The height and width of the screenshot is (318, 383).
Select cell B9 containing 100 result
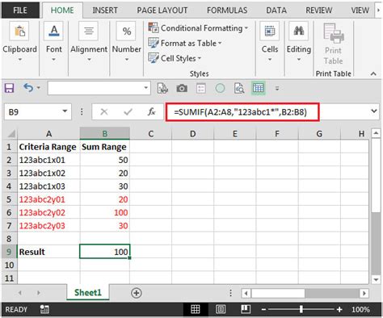tap(104, 252)
